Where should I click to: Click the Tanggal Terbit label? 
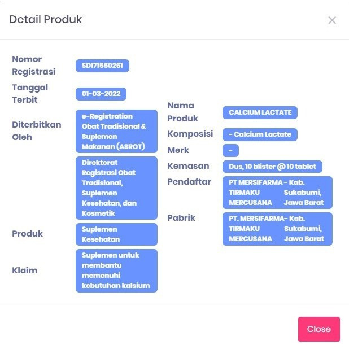30,94
